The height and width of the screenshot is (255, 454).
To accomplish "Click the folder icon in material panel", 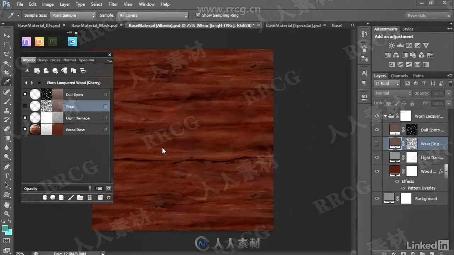I will point(81,197).
